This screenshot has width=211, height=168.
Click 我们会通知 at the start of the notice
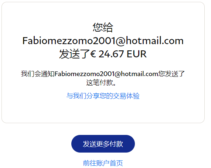[38, 74]
